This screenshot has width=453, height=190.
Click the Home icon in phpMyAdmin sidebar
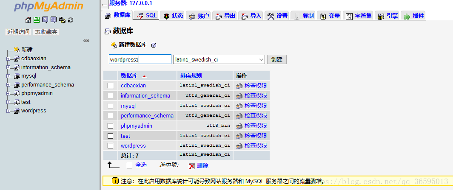point(28,20)
